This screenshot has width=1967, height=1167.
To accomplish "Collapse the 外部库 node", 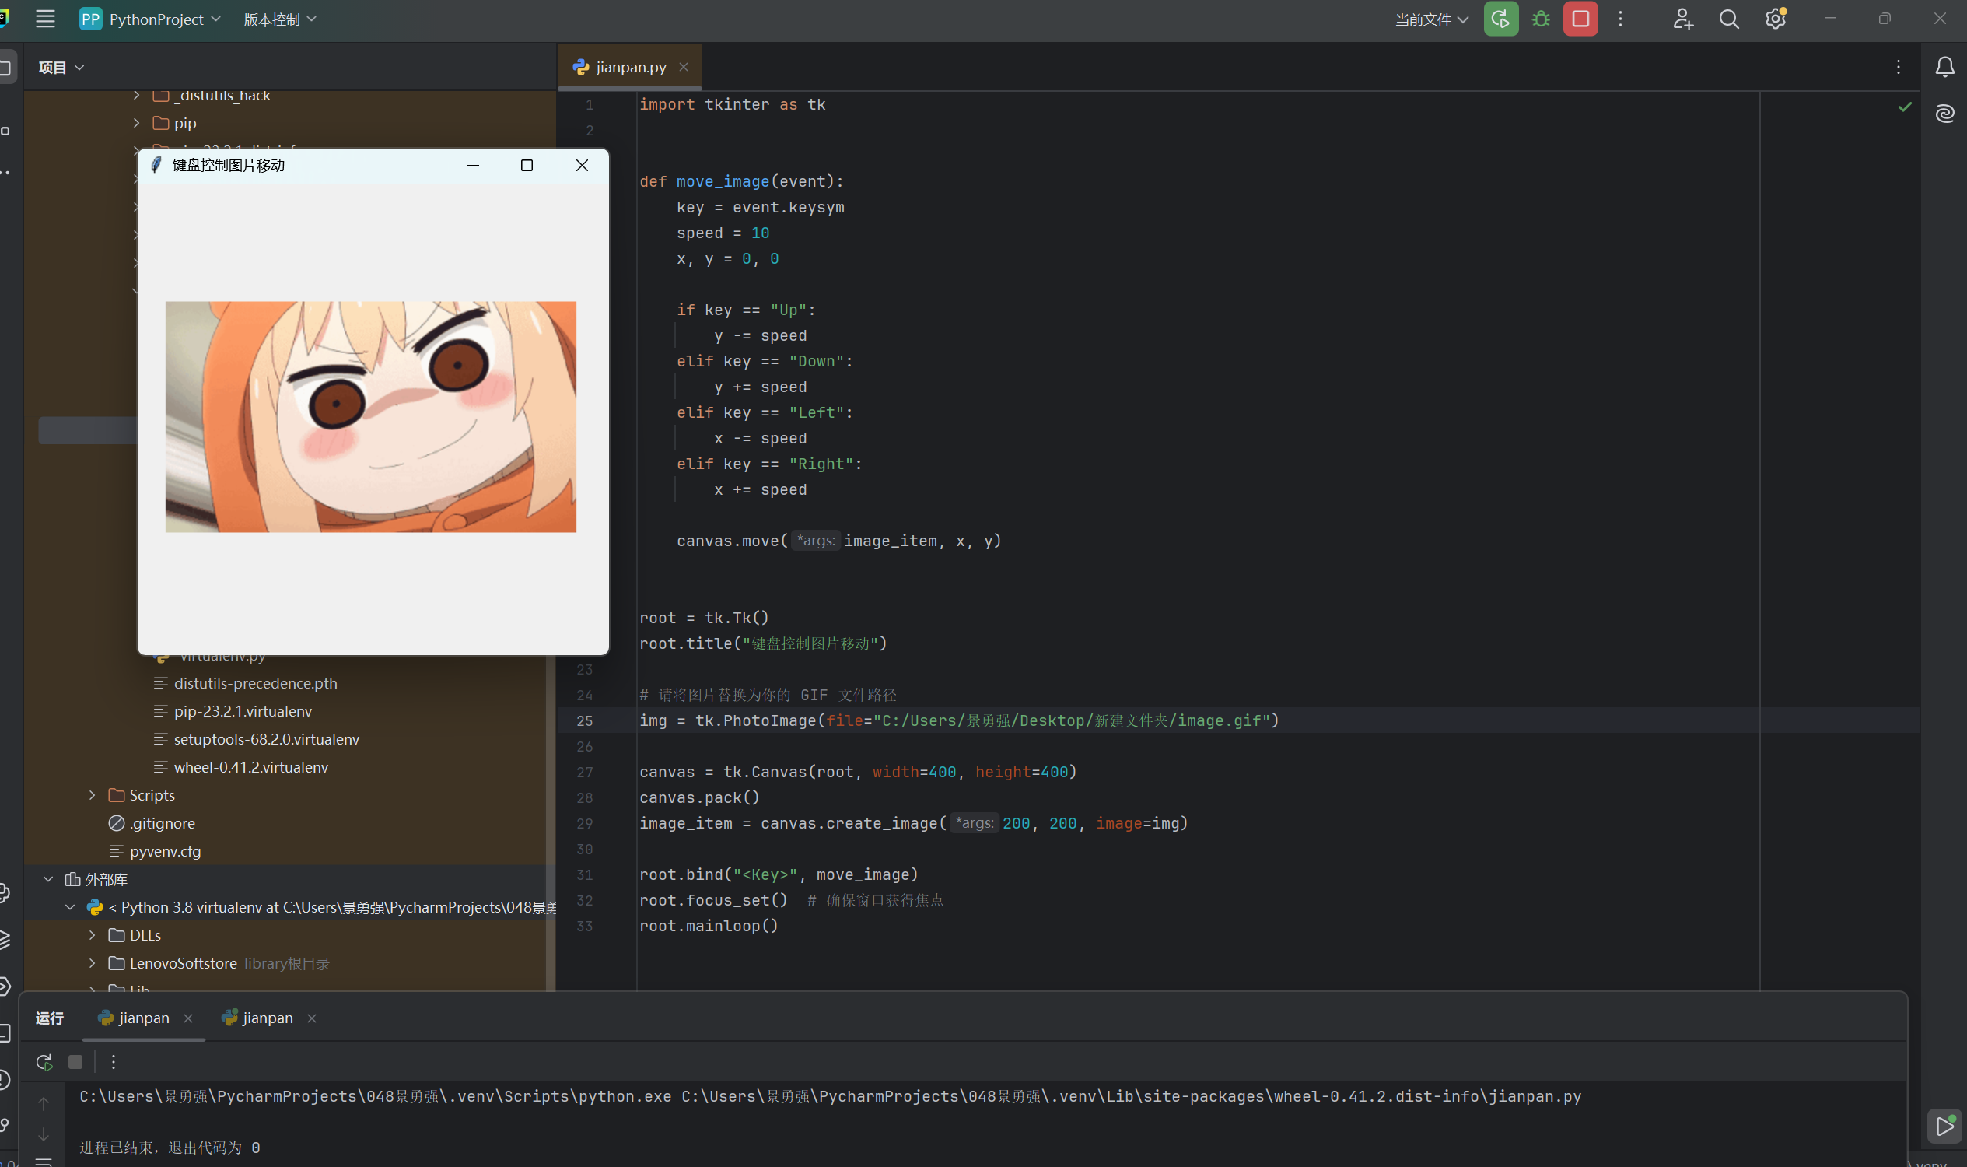I will click(x=48, y=879).
